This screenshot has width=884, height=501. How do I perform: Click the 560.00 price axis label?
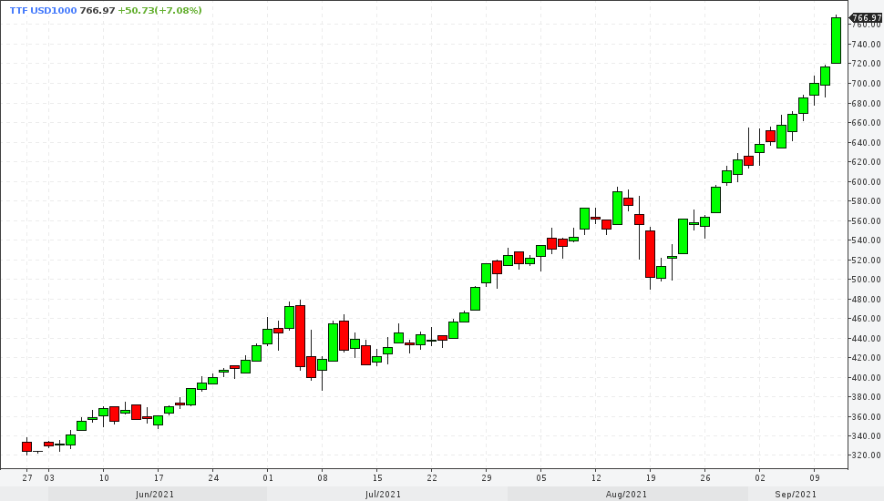click(x=867, y=221)
